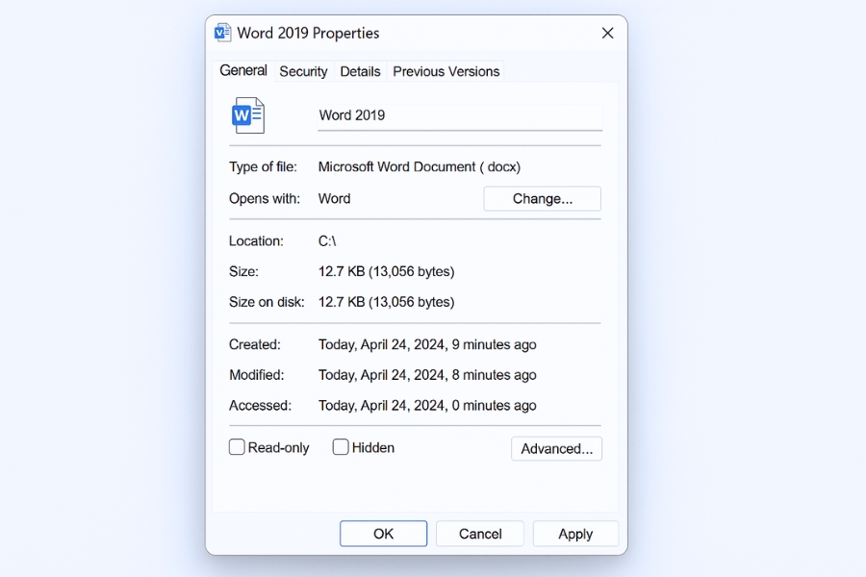
Task: Close the Word 2019 Properties dialog
Action: (607, 33)
